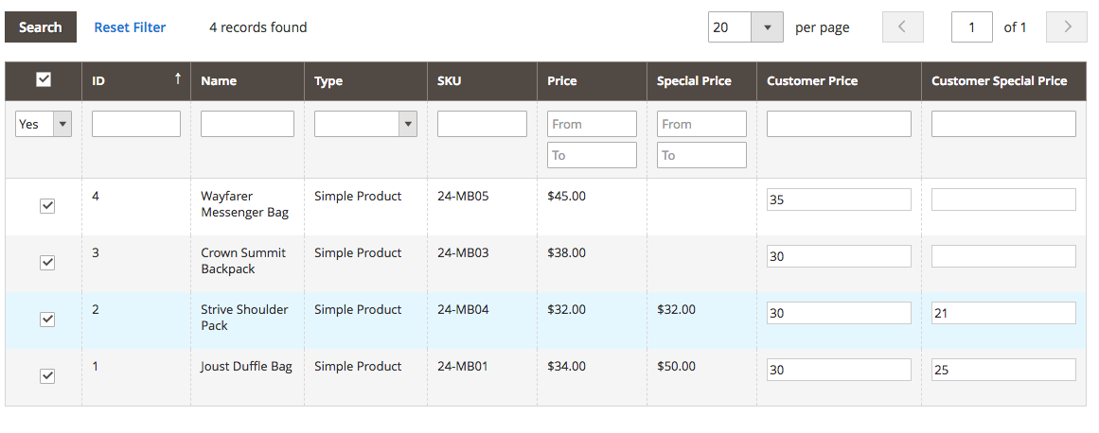Focus the ID filter input

point(136,124)
